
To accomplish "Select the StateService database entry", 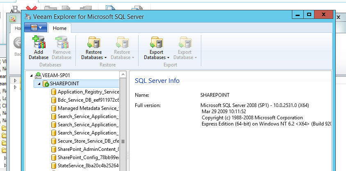I will (88, 166).
